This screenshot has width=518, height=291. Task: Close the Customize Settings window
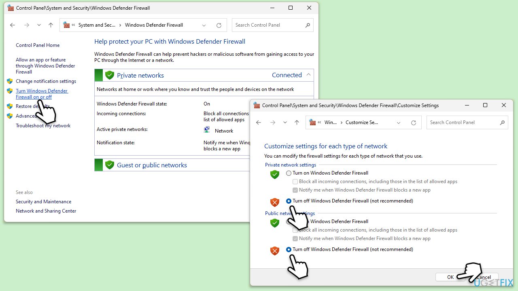(x=504, y=105)
